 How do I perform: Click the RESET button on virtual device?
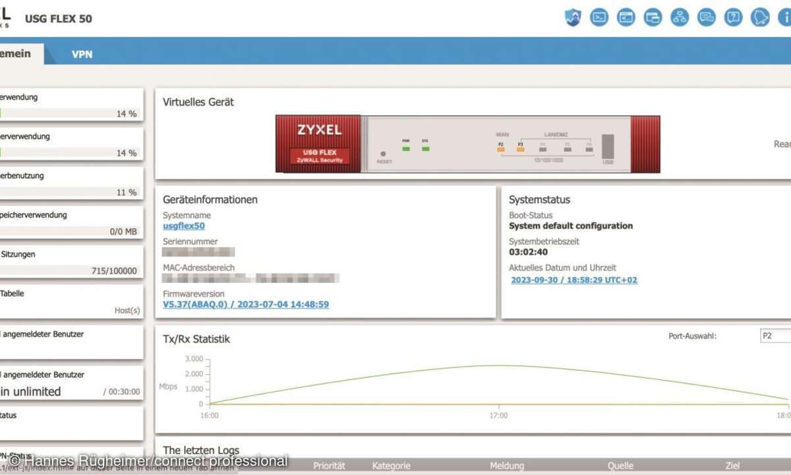[383, 154]
